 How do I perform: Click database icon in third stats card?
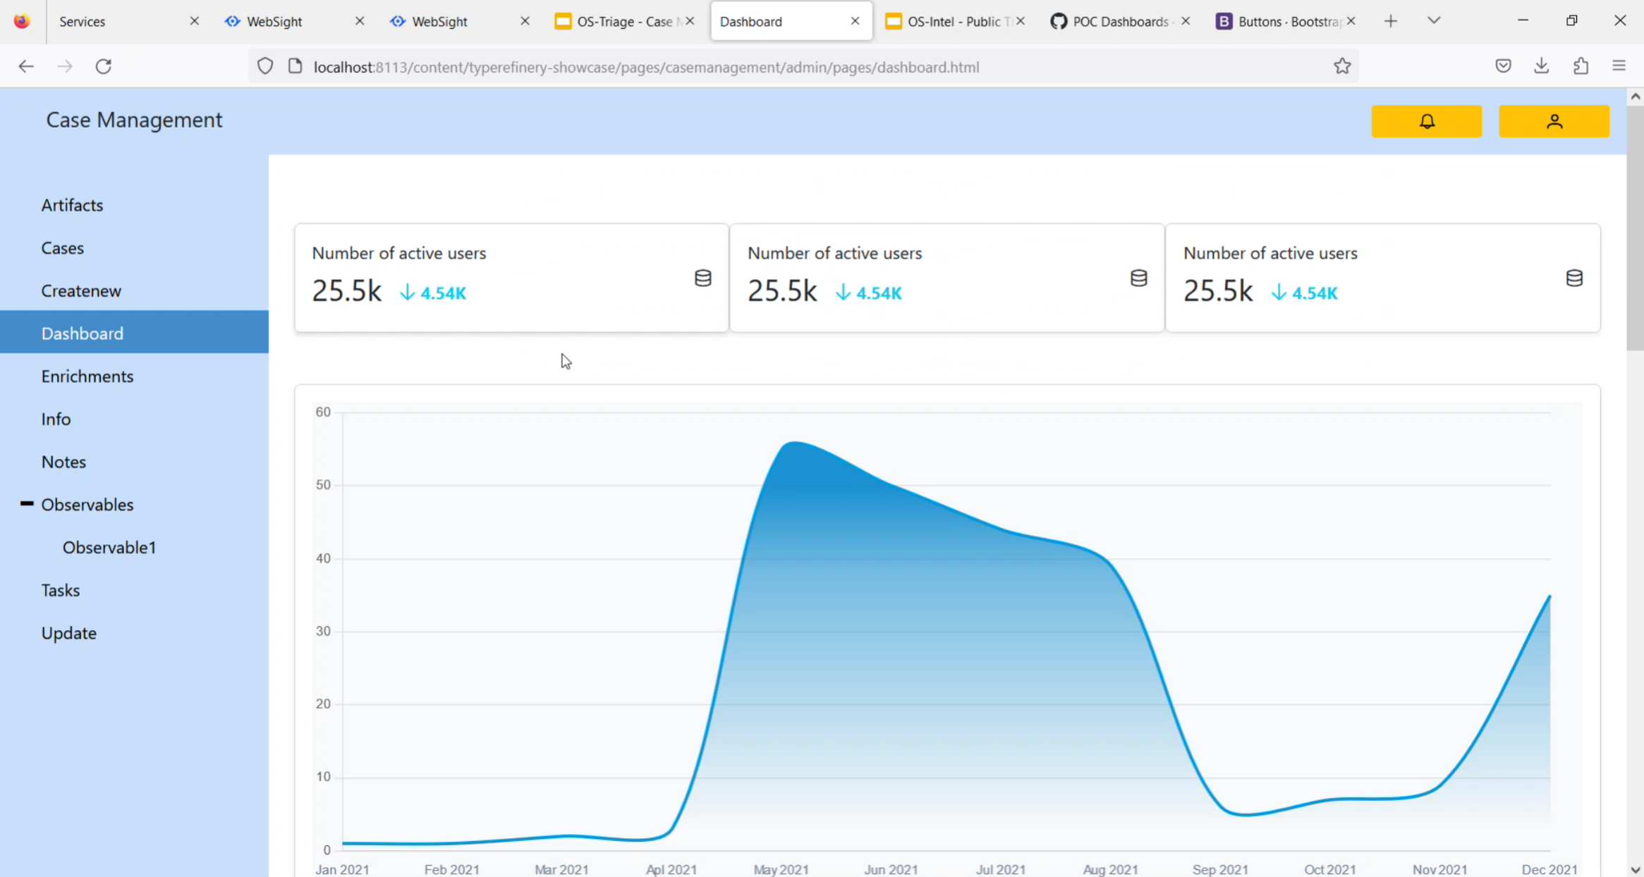click(x=1574, y=278)
